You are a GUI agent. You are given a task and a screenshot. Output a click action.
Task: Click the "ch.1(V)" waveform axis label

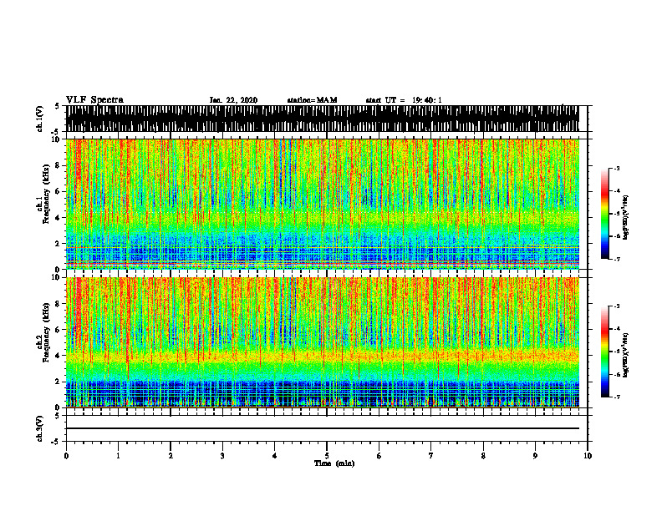[40, 119]
